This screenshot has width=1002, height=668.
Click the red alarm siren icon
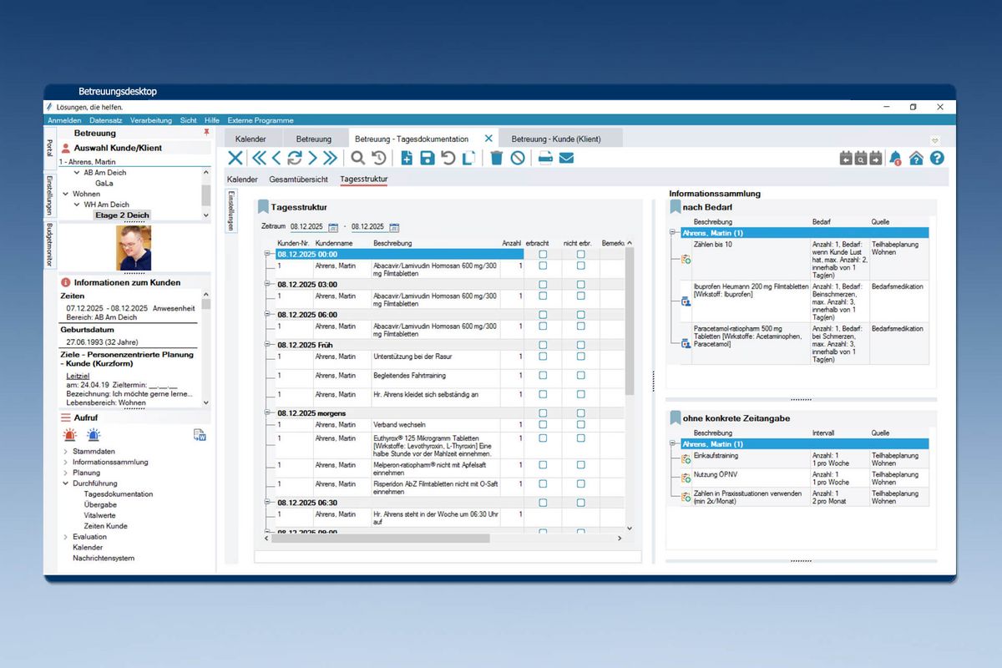(70, 434)
